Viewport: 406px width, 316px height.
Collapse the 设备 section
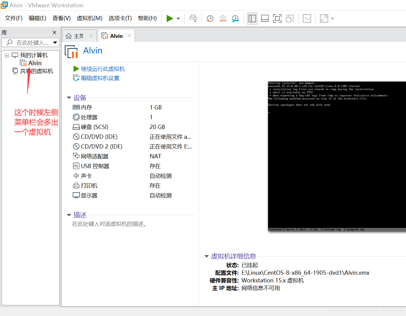coord(69,98)
